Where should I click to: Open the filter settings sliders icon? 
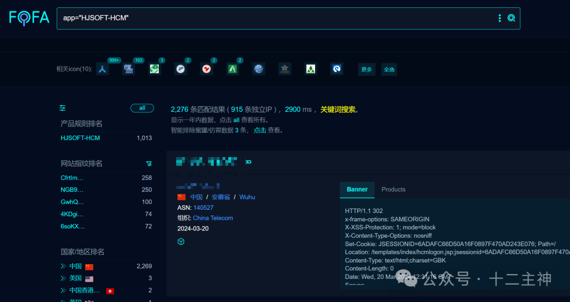(x=62, y=108)
